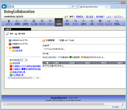Image resolution: width=127 pixels, height=110 pixels.
Task: Click the browser address bar field
Action: [x=41, y=7]
